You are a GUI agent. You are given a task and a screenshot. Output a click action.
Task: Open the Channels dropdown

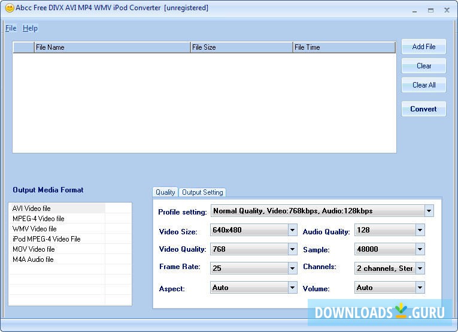[x=420, y=268]
